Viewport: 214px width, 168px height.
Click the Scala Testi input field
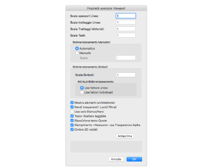pyautogui.click(x=126, y=35)
